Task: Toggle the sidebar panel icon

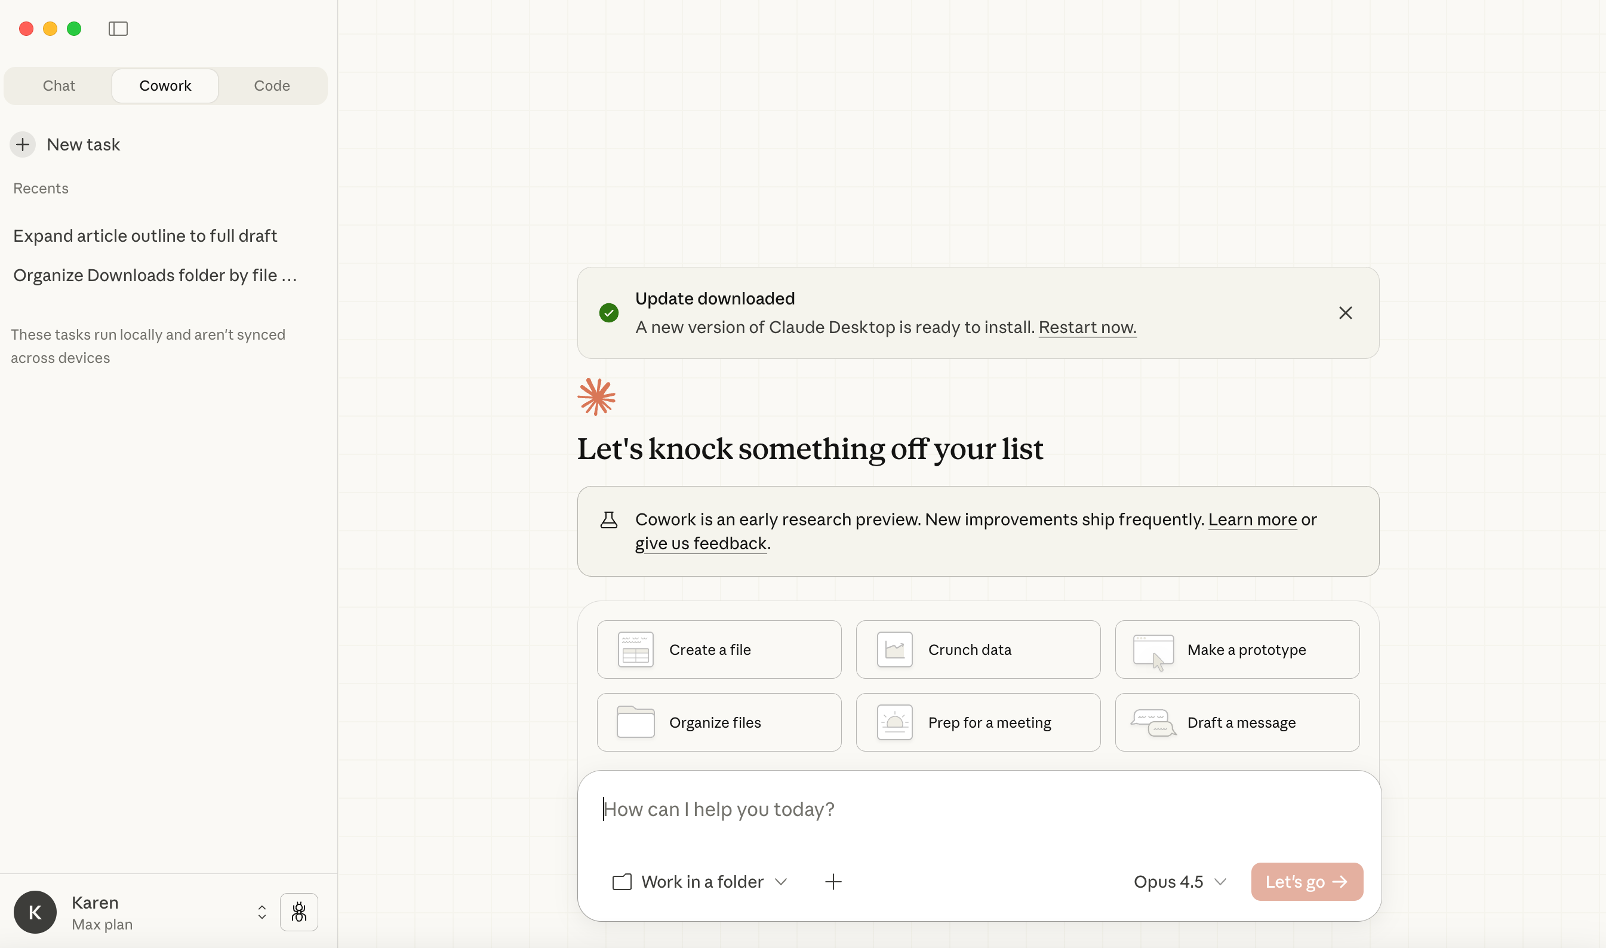Action: click(x=118, y=29)
